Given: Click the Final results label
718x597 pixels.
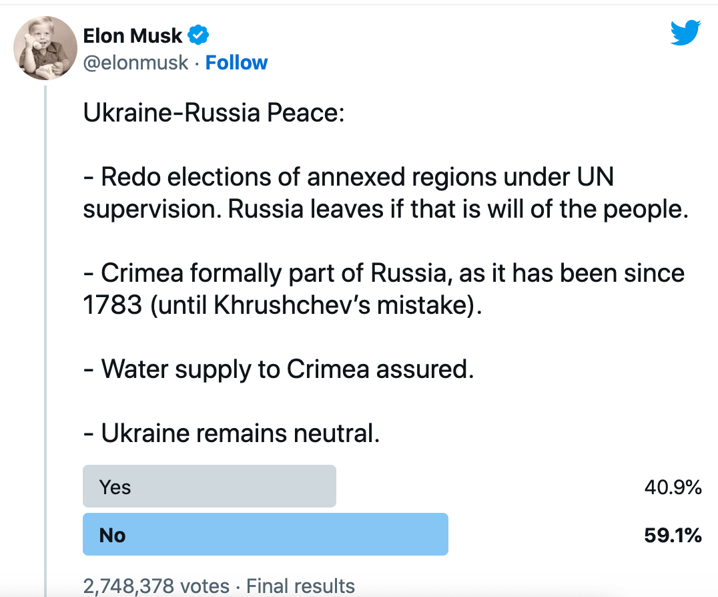Looking at the screenshot, I should [300, 586].
